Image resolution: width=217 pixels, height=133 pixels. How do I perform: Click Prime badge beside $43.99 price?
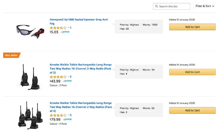(67, 81)
